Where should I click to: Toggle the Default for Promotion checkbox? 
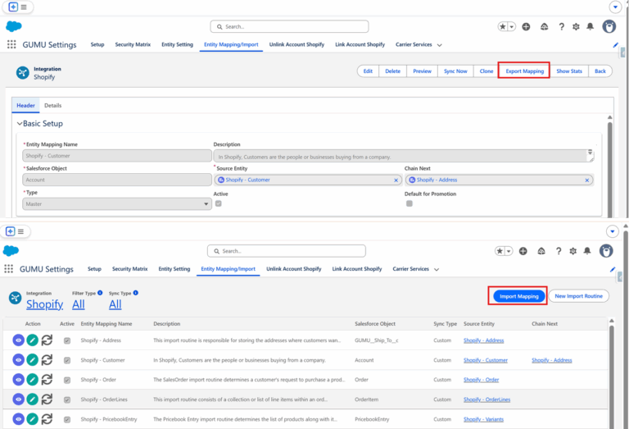pyautogui.click(x=409, y=203)
